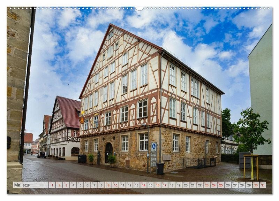Select day 7 in the calendar strip
279x201 pixels.
[x=94, y=185]
